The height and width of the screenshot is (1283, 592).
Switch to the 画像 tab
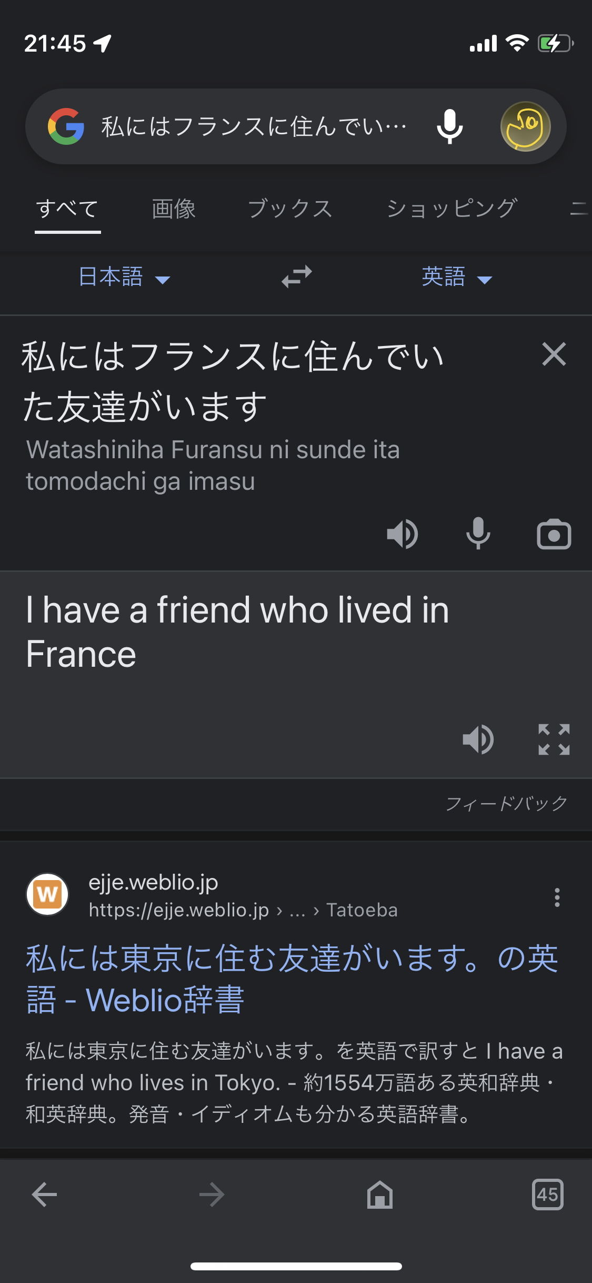click(x=174, y=209)
